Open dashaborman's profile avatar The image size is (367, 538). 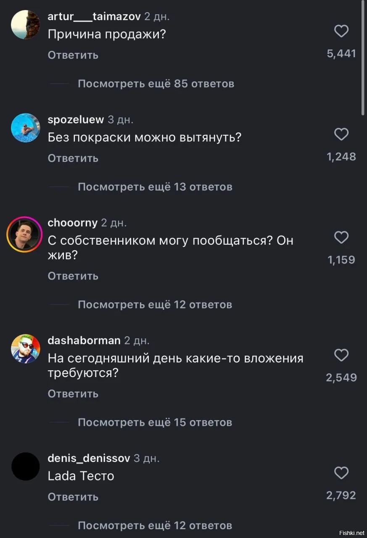[25, 349]
